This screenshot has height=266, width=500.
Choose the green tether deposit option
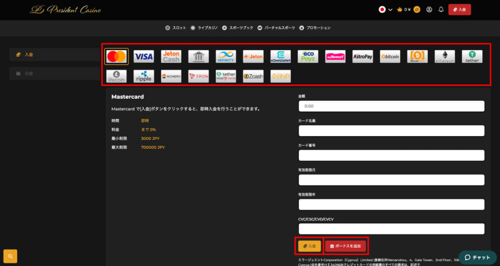pos(472,57)
